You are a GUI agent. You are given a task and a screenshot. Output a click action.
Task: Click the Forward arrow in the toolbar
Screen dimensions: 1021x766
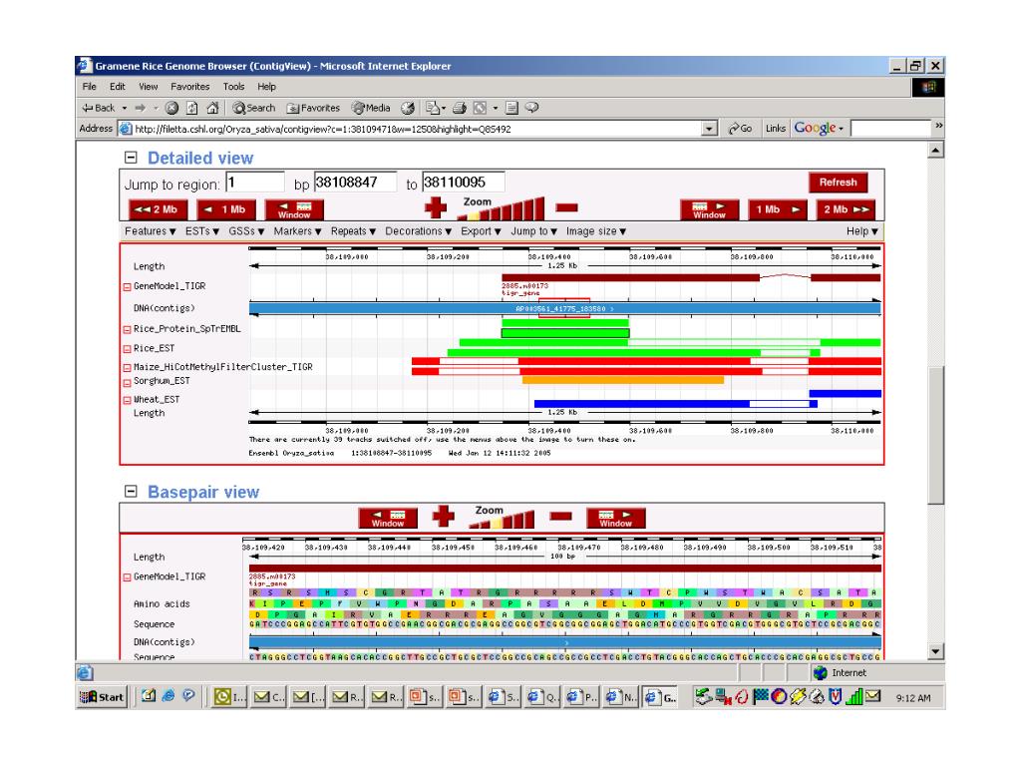click(140, 108)
